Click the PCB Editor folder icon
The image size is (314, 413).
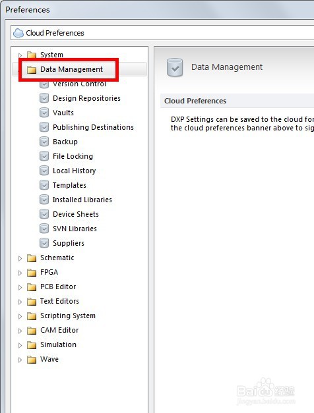point(32,287)
